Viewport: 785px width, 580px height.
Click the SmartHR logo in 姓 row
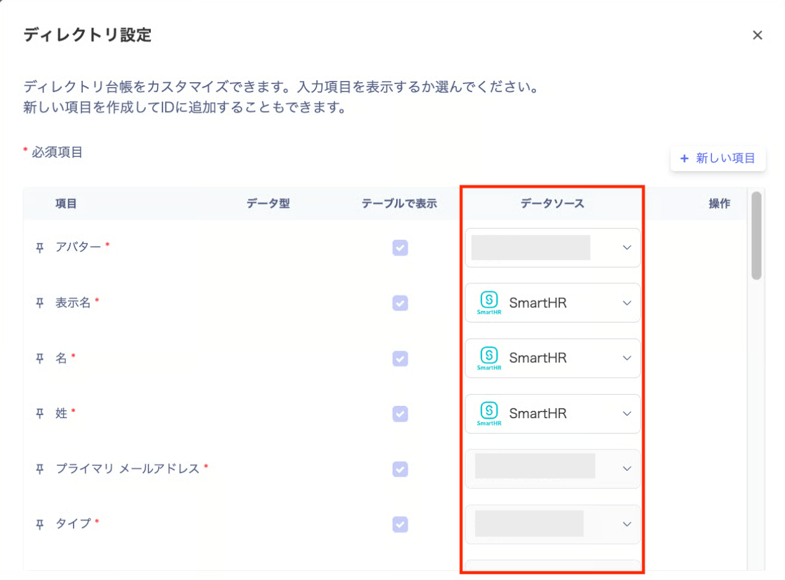(489, 413)
